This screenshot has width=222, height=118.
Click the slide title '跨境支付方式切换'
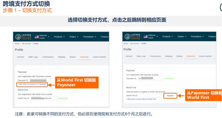click(x=26, y=4)
